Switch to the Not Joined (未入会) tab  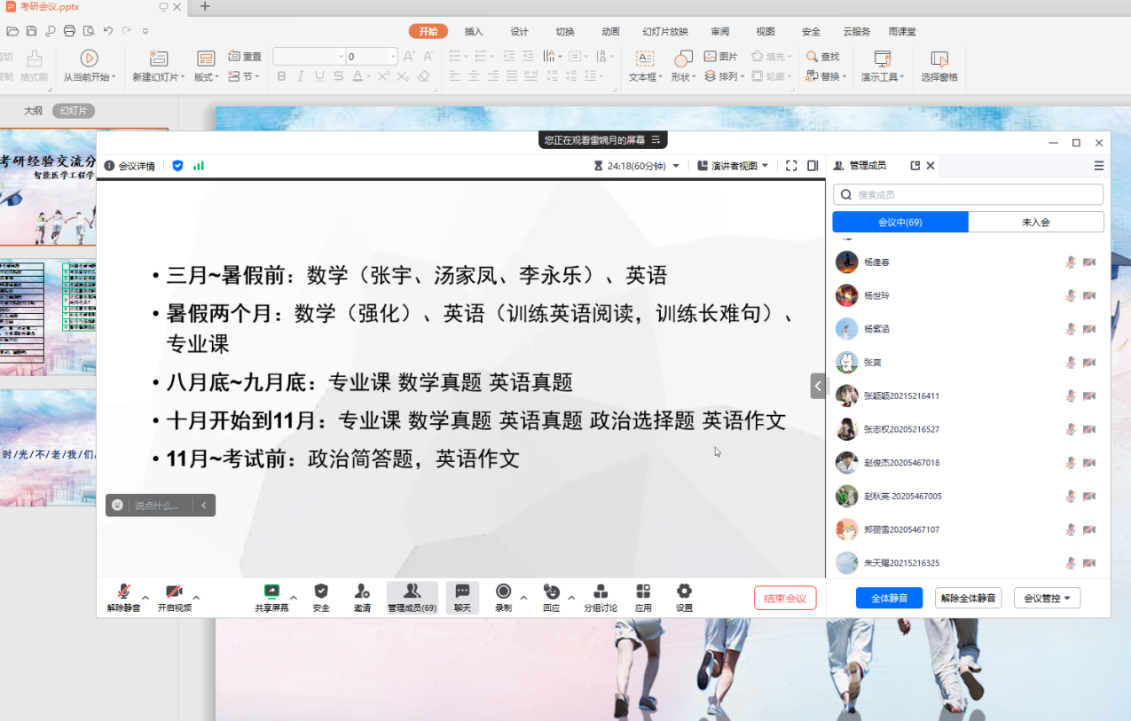point(1035,223)
